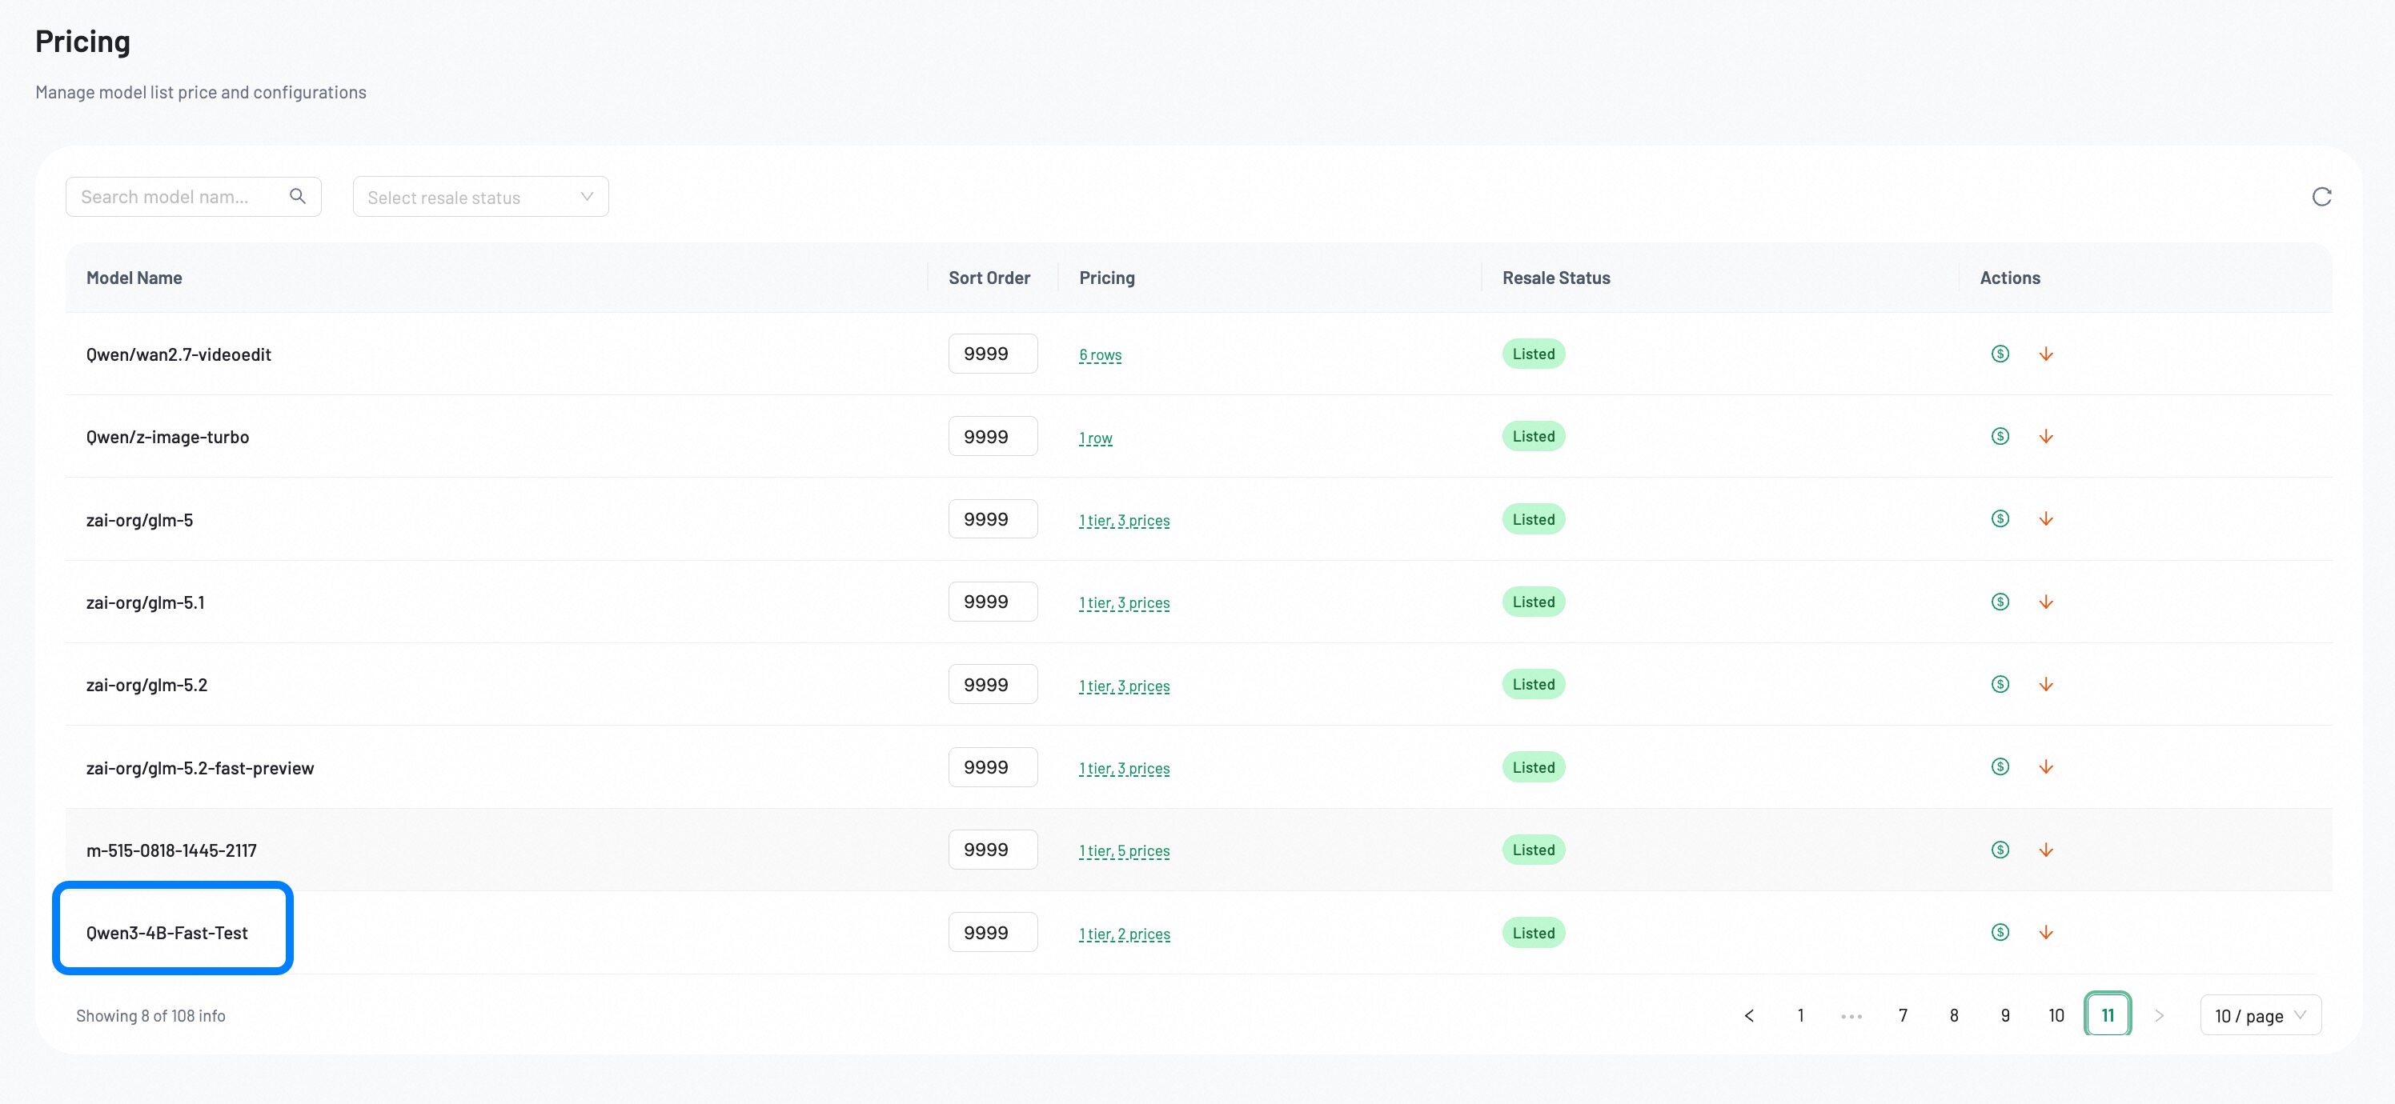Click down arrow for Qwen/z-image-turbo
The width and height of the screenshot is (2395, 1104).
point(2045,436)
